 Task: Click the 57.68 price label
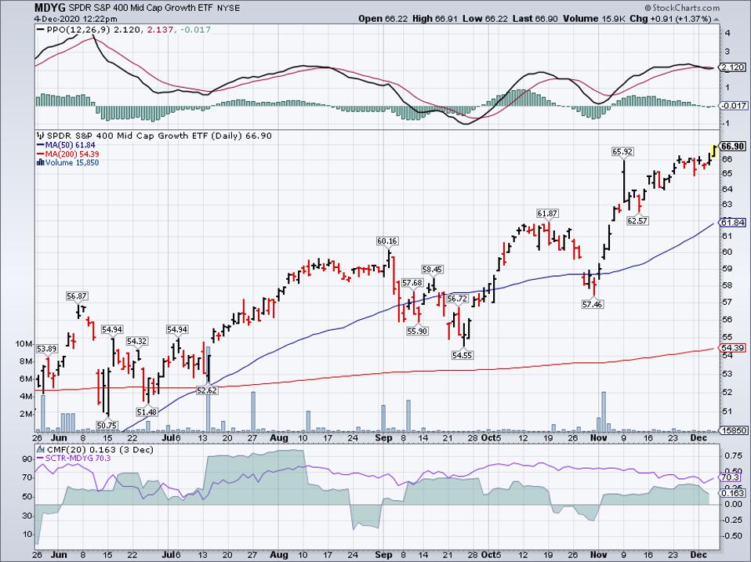412,283
